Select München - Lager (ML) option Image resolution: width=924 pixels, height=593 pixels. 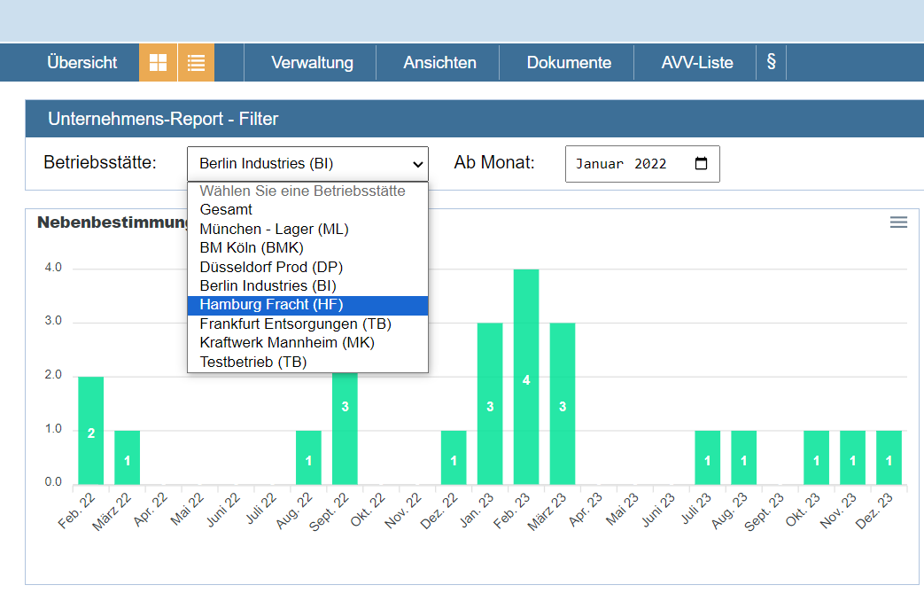[x=274, y=229]
